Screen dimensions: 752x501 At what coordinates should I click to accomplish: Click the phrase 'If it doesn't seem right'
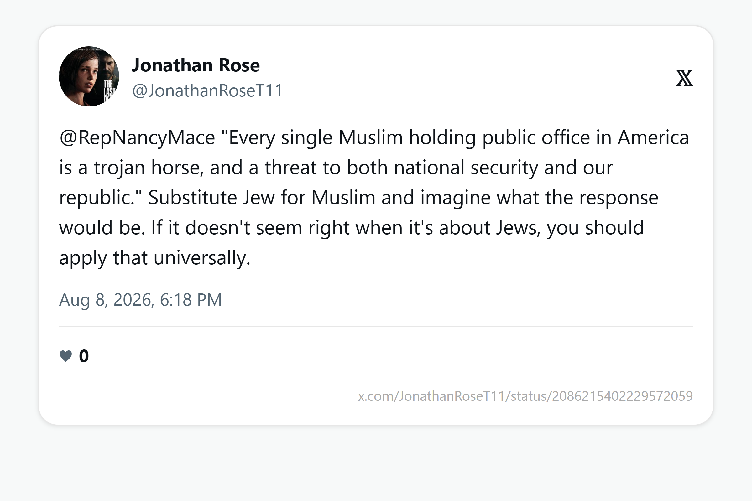coord(250,228)
